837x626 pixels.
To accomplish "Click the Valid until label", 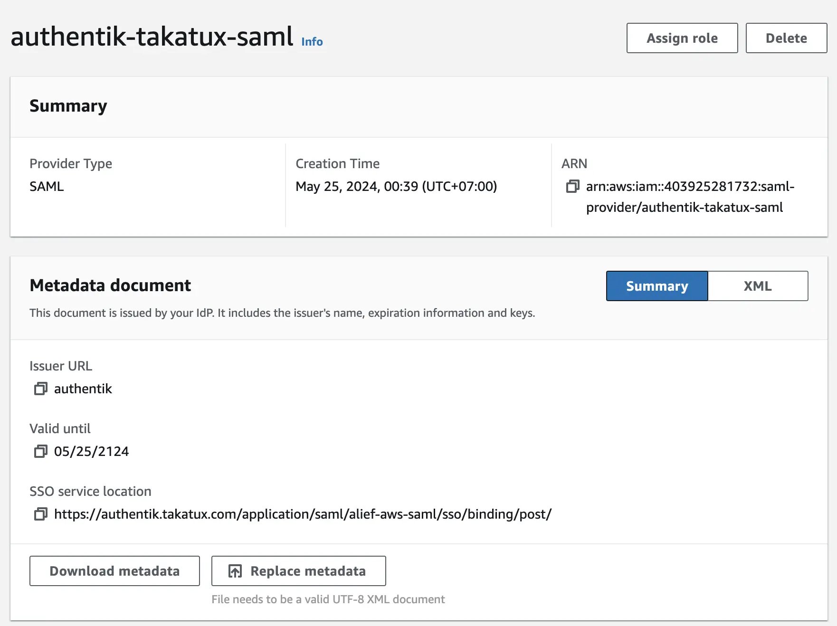I will [x=60, y=428].
